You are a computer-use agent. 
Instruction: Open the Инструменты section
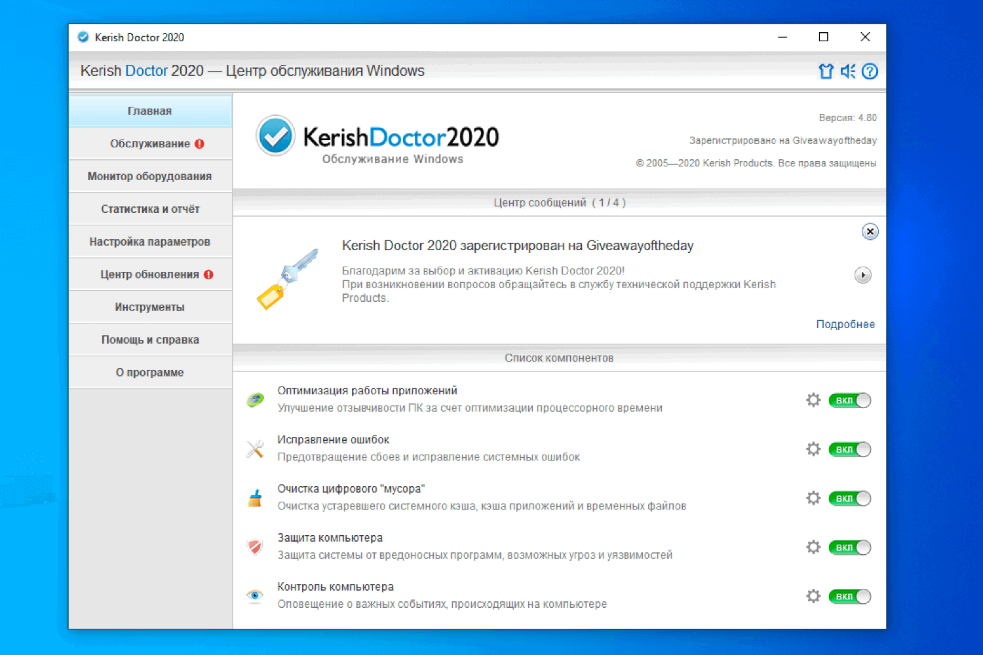[150, 307]
